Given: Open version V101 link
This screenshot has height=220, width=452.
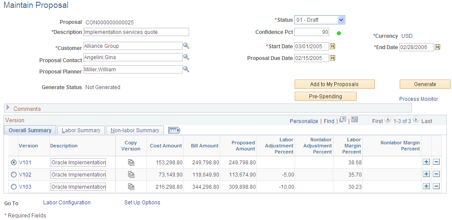Looking at the screenshot, I should click(25, 163).
